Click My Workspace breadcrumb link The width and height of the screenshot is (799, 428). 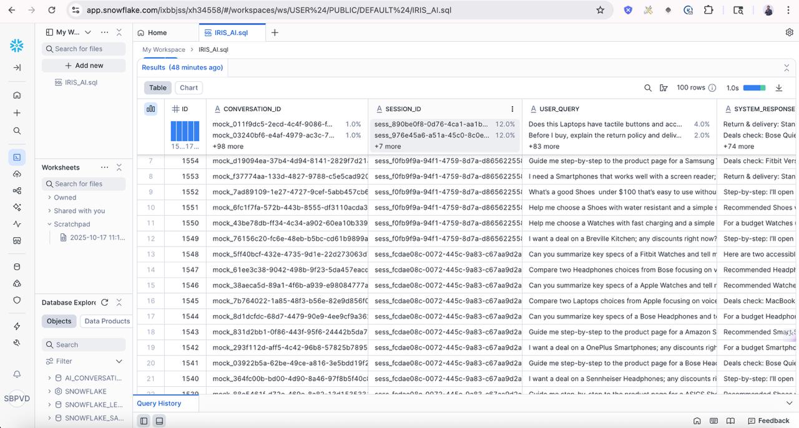point(164,49)
